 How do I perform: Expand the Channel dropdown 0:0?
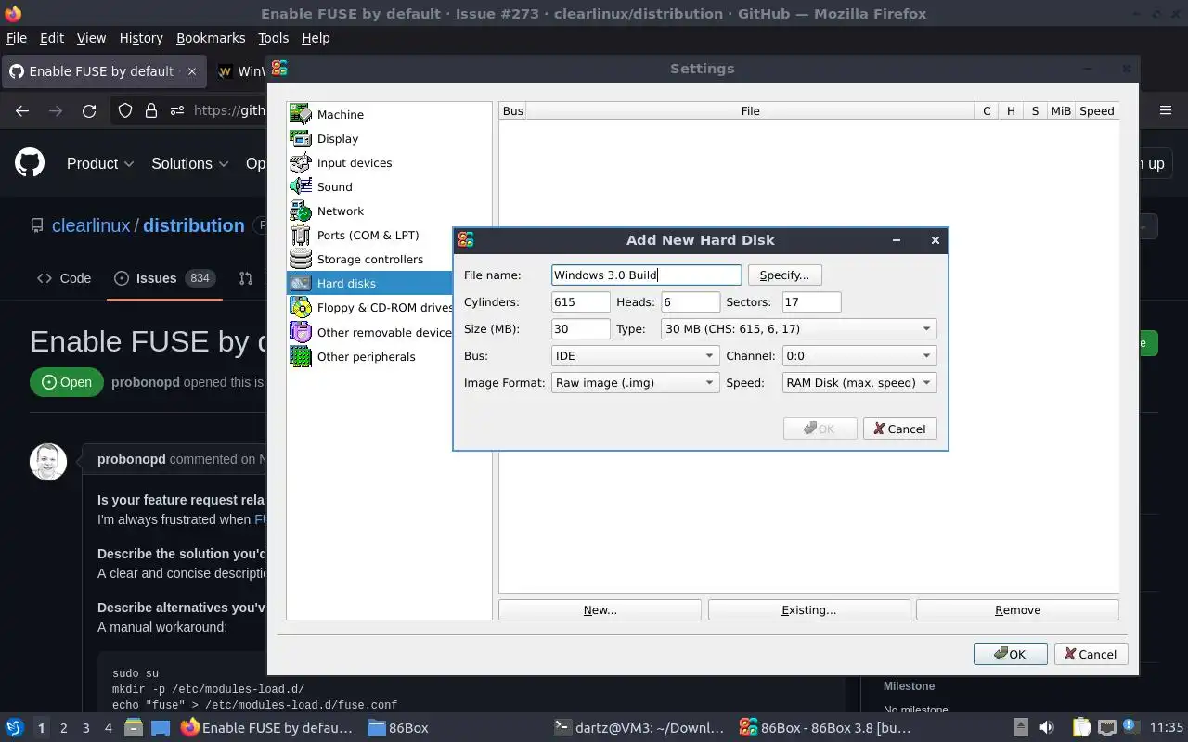[x=859, y=355]
